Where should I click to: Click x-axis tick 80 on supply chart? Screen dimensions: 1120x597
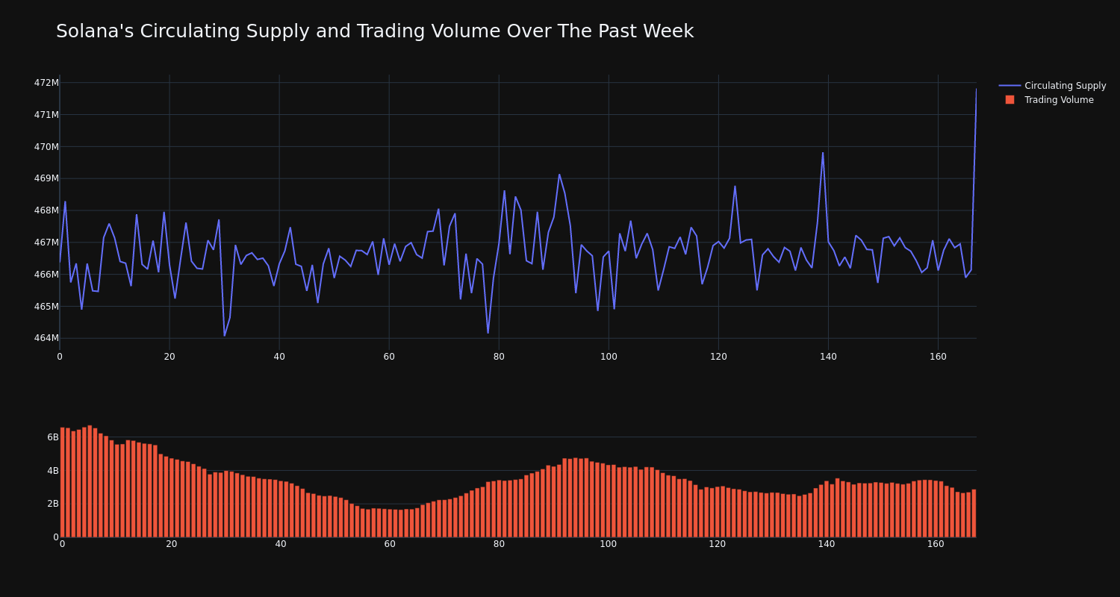click(x=499, y=357)
